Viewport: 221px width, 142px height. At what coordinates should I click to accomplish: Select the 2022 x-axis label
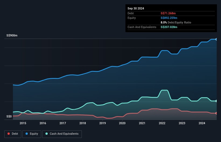[162, 123]
